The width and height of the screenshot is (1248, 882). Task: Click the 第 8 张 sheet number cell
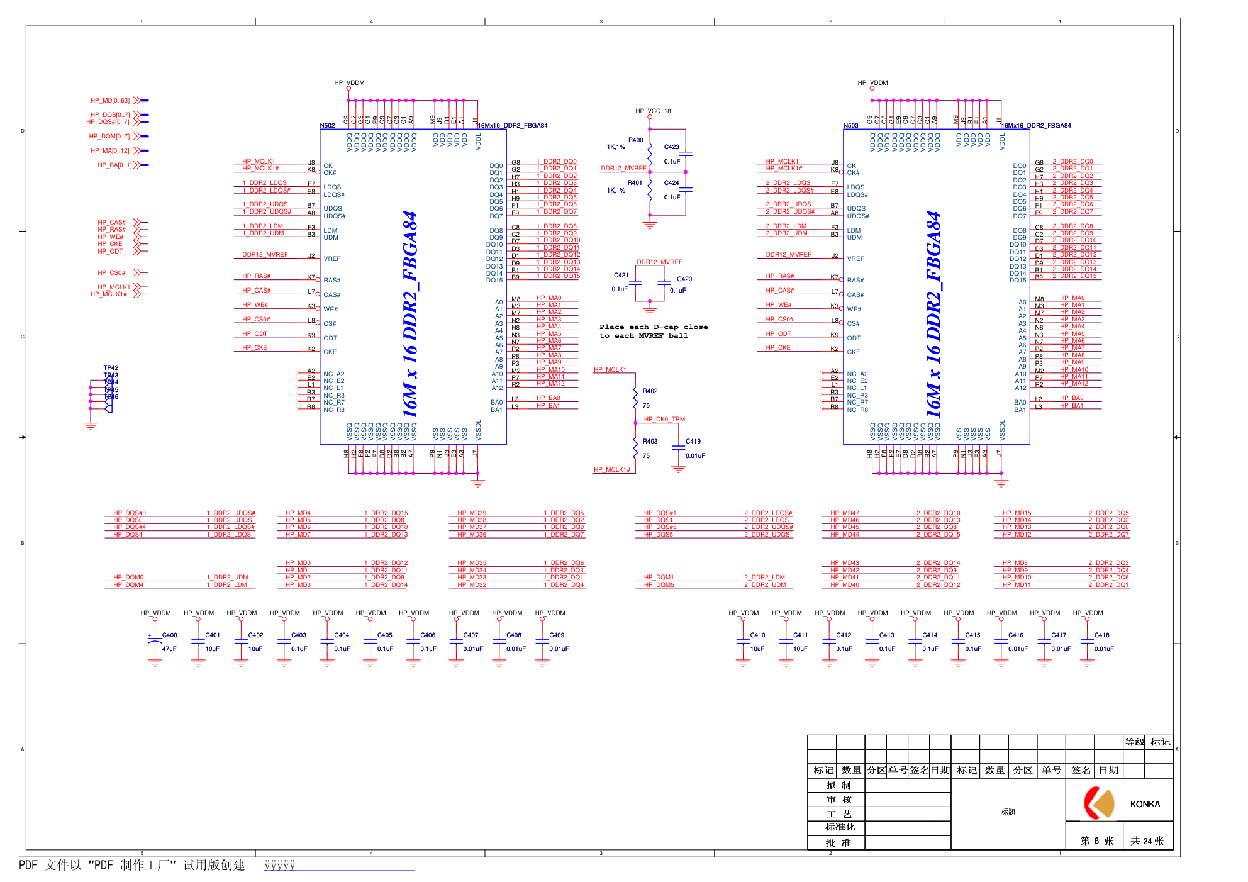(x=1097, y=841)
